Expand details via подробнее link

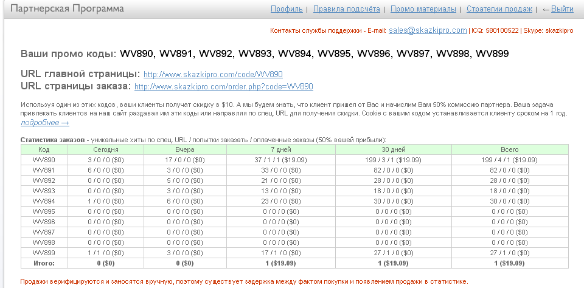point(45,123)
